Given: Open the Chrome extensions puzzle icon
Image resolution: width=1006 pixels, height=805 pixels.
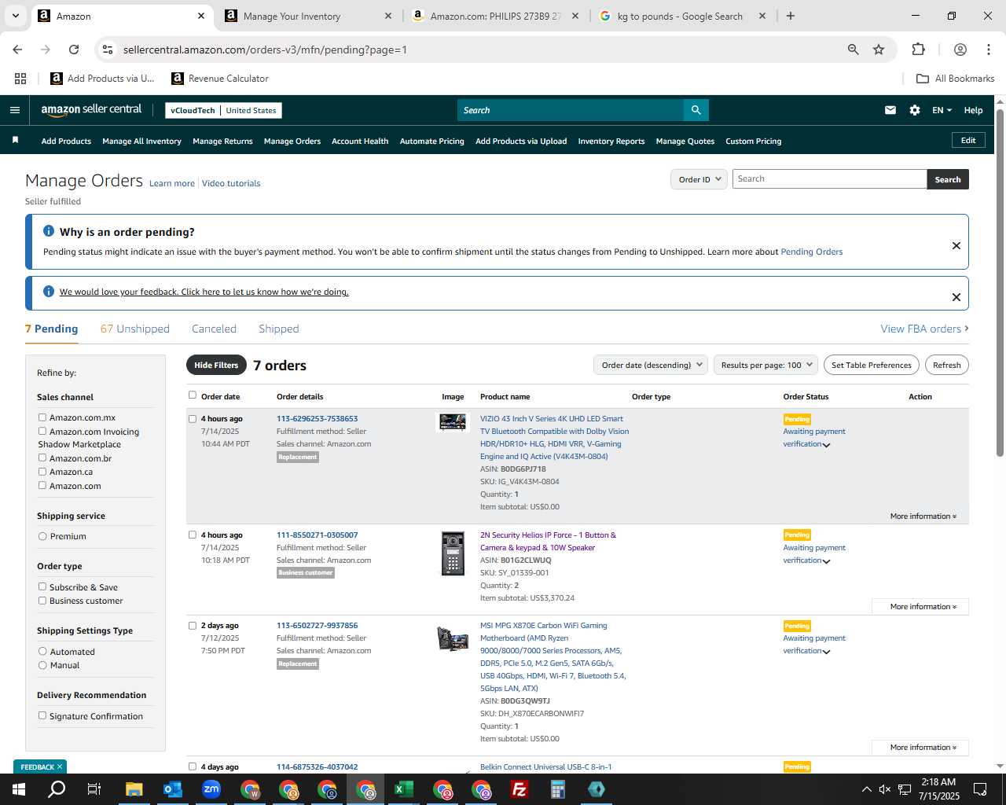Looking at the screenshot, I should tap(918, 50).
